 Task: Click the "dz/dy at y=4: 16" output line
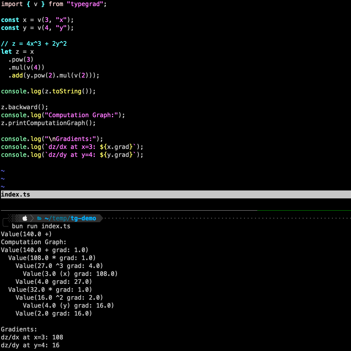pos(30,345)
